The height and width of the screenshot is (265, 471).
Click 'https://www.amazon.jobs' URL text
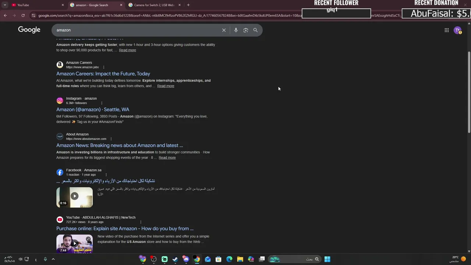82,67
